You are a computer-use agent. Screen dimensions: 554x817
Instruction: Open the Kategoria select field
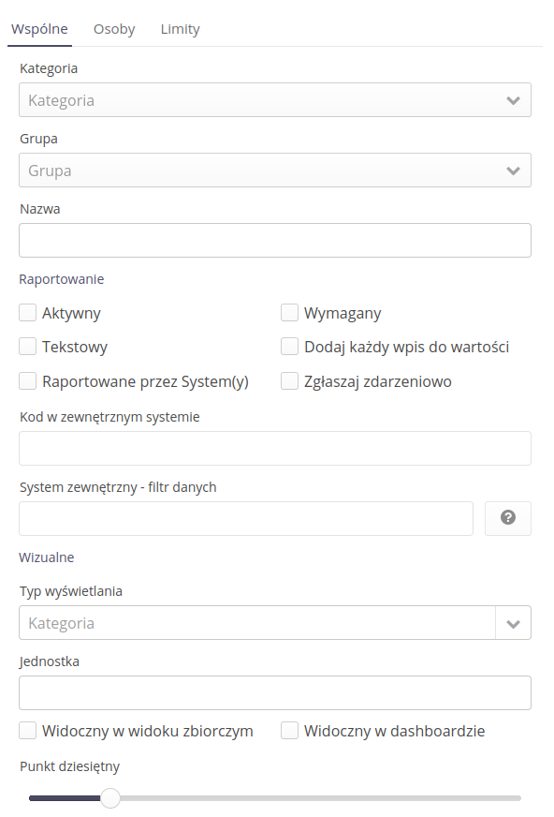(274, 100)
